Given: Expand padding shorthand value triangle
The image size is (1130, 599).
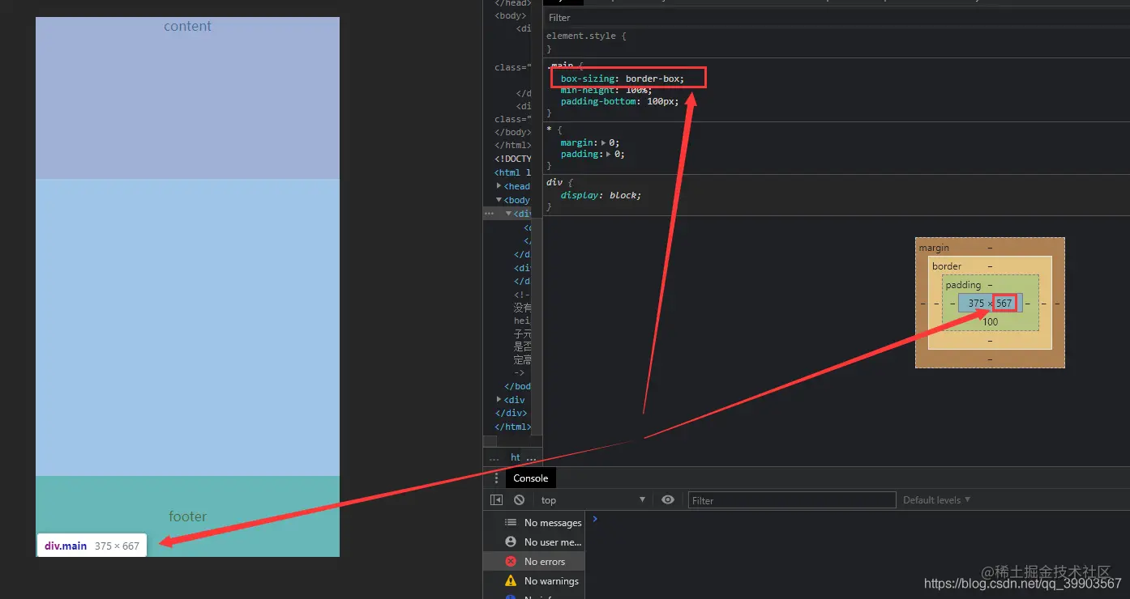Looking at the screenshot, I should (609, 154).
